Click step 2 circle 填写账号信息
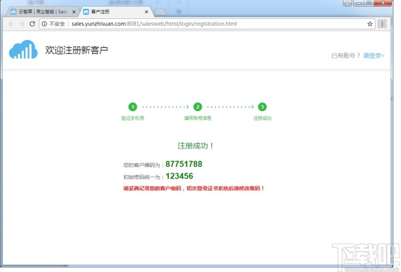 tap(197, 107)
